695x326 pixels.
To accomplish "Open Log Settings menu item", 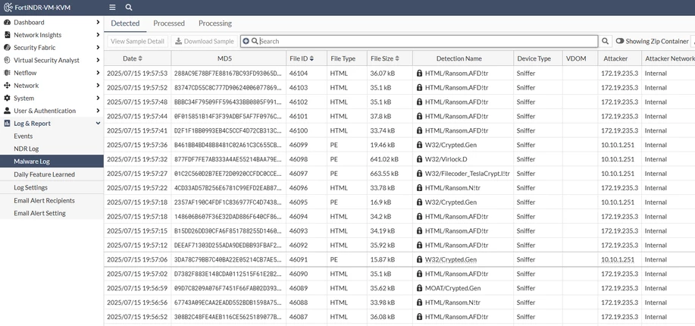I will coord(52,187).
